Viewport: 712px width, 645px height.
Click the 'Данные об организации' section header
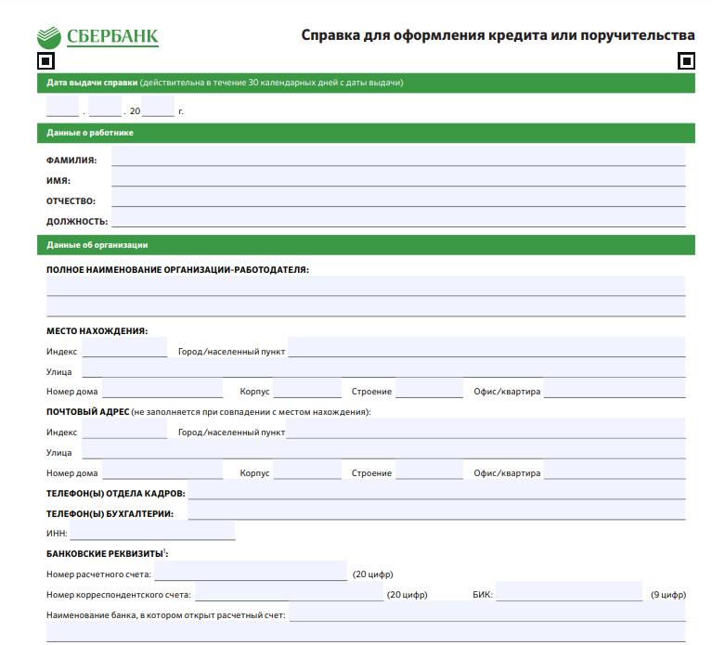[x=366, y=245]
